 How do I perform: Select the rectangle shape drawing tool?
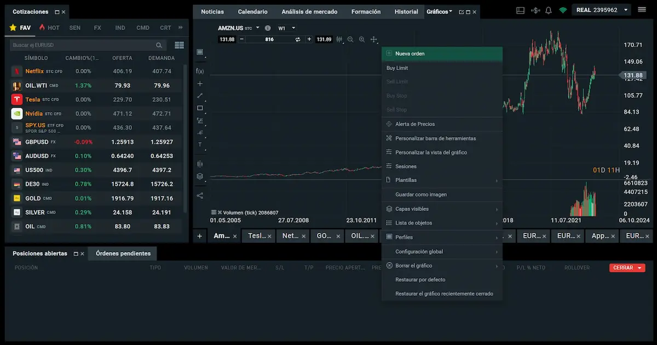click(x=200, y=108)
